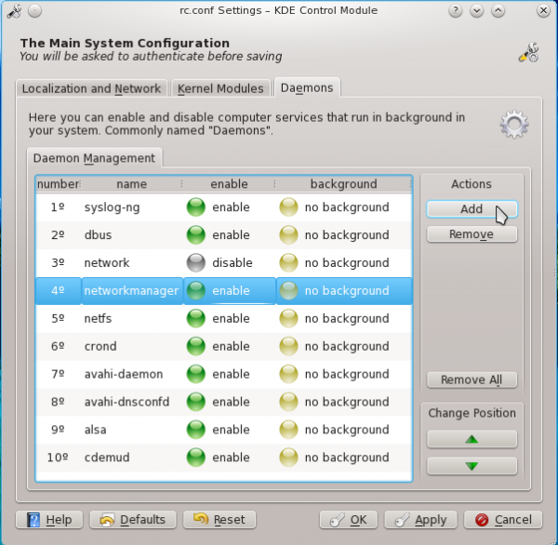Select the alsa daemon name
The image size is (558, 545).
coord(95,430)
